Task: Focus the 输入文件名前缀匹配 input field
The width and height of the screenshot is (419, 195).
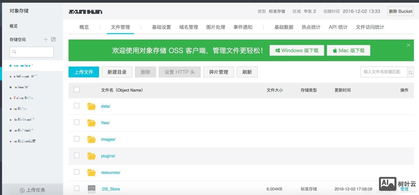Action: point(384,72)
